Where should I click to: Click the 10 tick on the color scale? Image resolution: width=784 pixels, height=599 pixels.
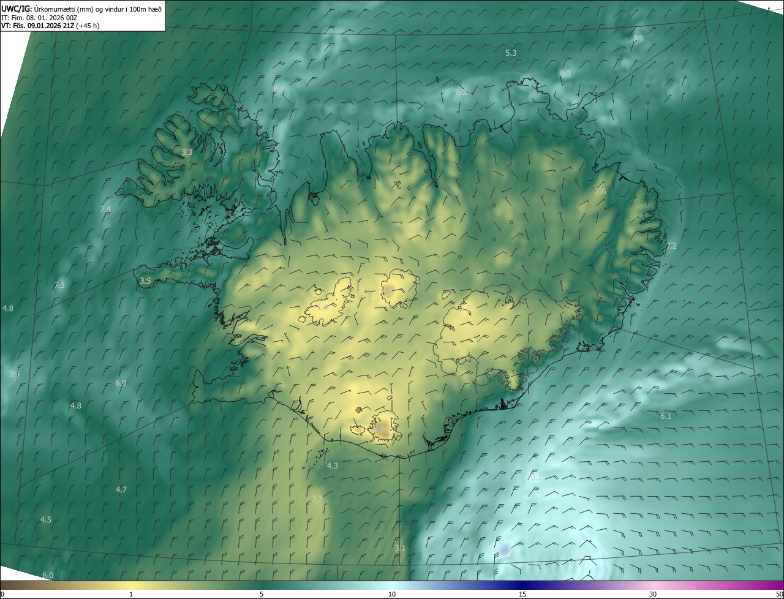392,594
